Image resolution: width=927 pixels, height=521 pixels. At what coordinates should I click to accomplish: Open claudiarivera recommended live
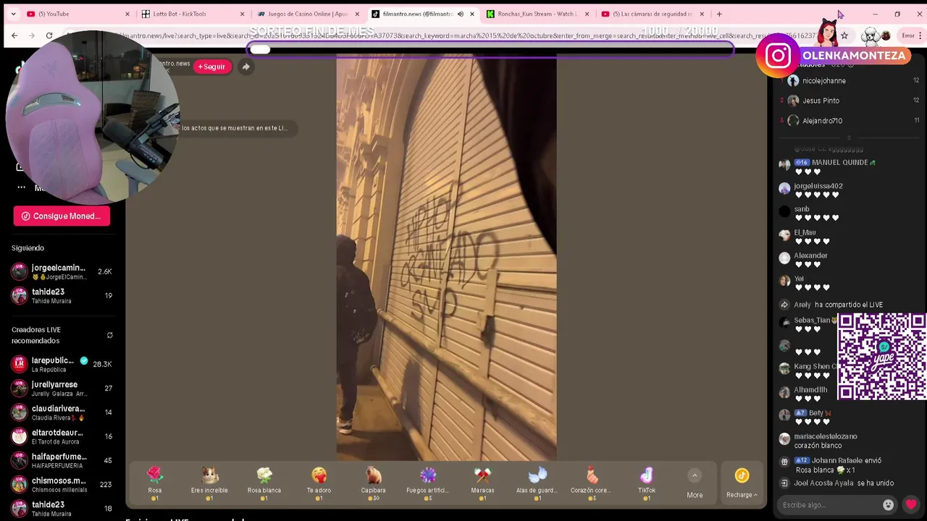(62, 412)
